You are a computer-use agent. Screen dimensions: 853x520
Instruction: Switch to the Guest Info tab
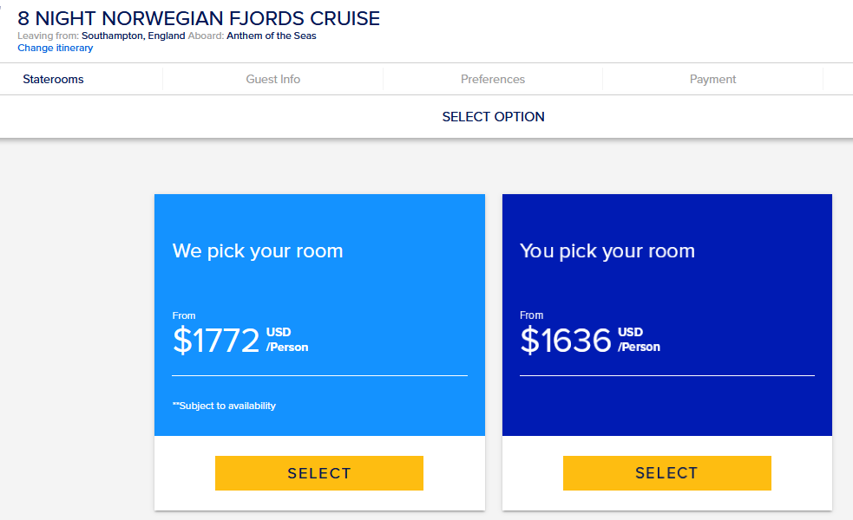(273, 80)
